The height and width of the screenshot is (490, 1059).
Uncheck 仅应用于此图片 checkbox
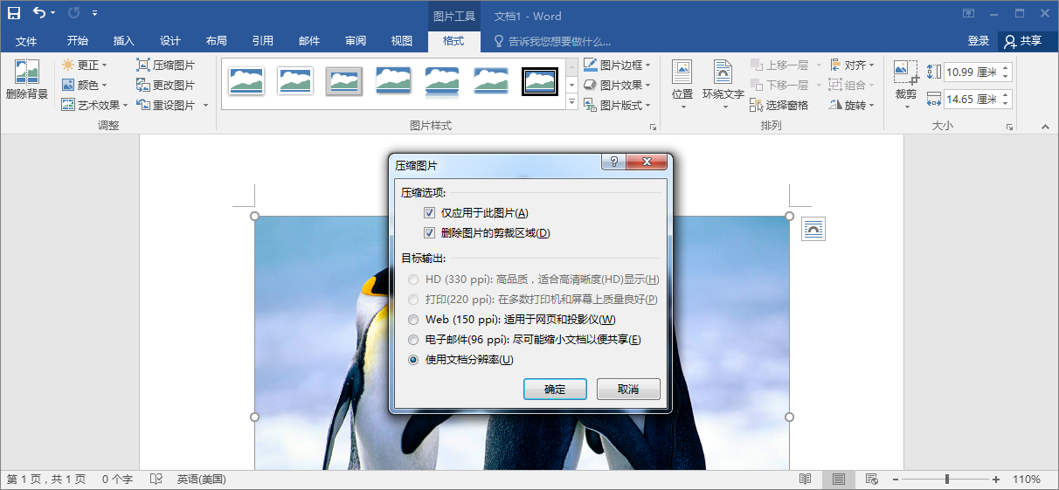[429, 213]
